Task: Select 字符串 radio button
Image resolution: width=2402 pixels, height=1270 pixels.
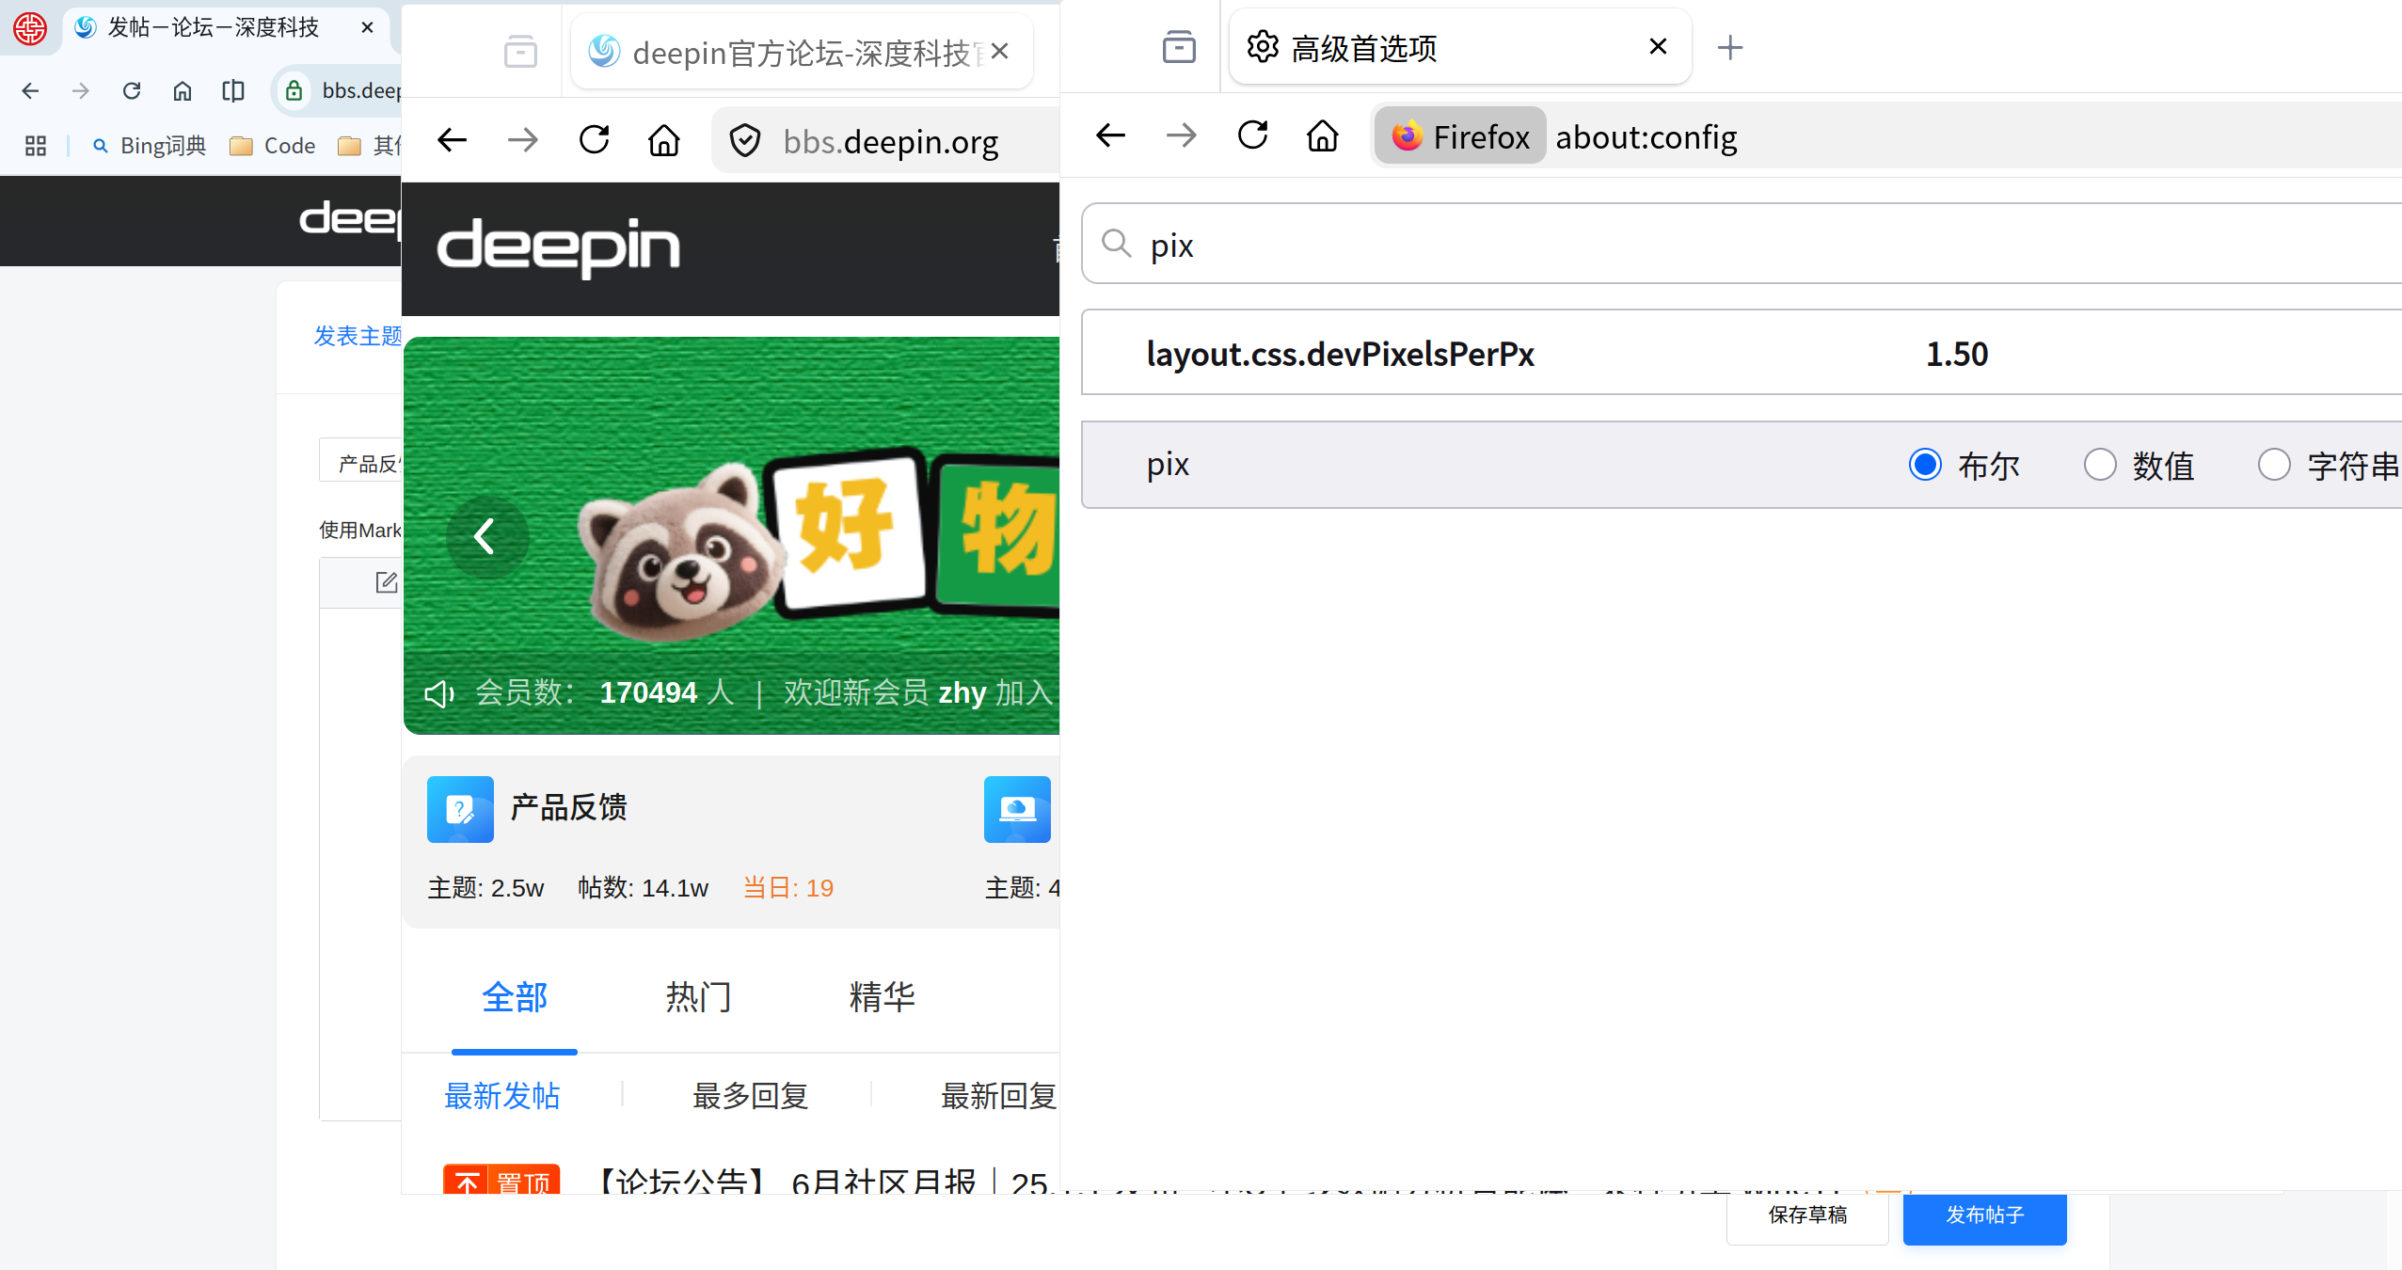Action: [2274, 465]
